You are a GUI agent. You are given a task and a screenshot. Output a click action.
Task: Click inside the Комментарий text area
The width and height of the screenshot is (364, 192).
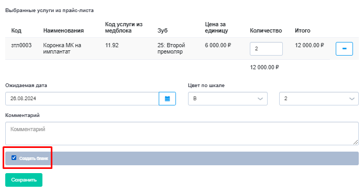coord(182,133)
